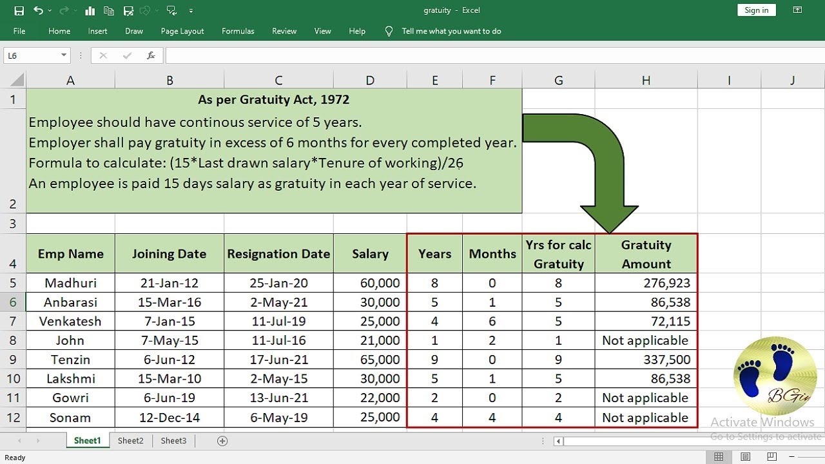Switch to the Sheet3 tab

click(x=173, y=441)
